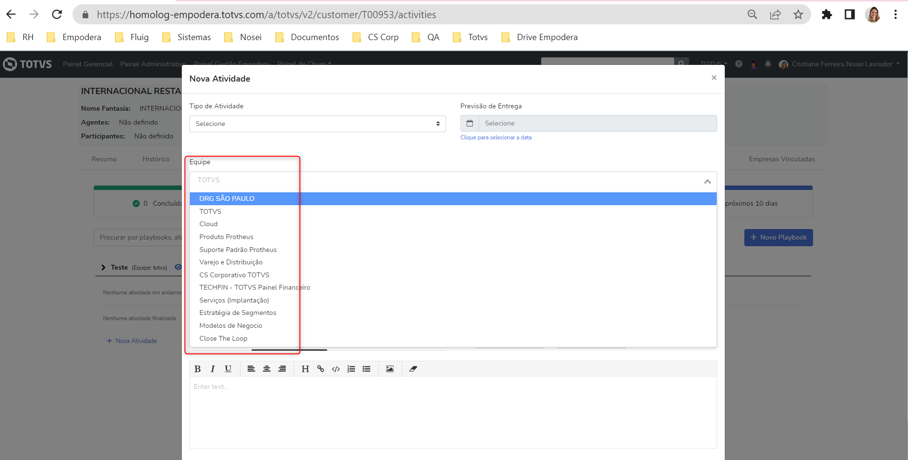Open the Empodera bookmark folder
Screen dimensions: 908x460
(x=74, y=37)
